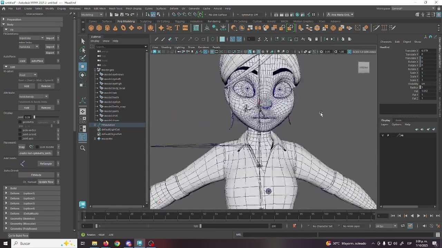This screenshot has width=442, height=248.
Task: Select the Lasso tool in toolbox
Action: coord(83,50)
